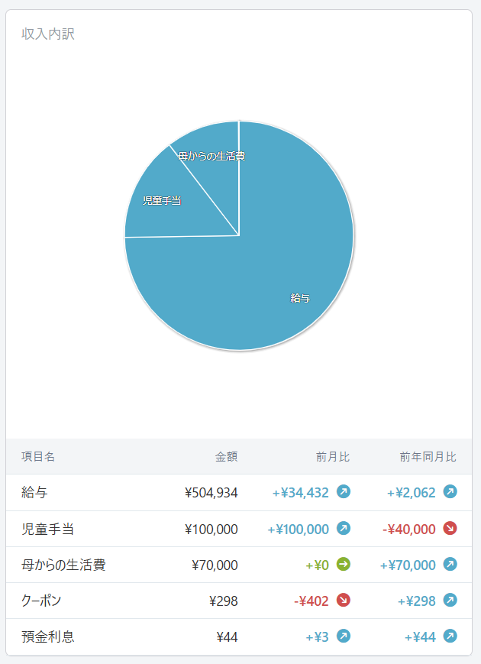Click the 項目名 column header
Image resolution: width=481 pixels, height=664 pixels.
pyautogui.click(x=38, y=456)
